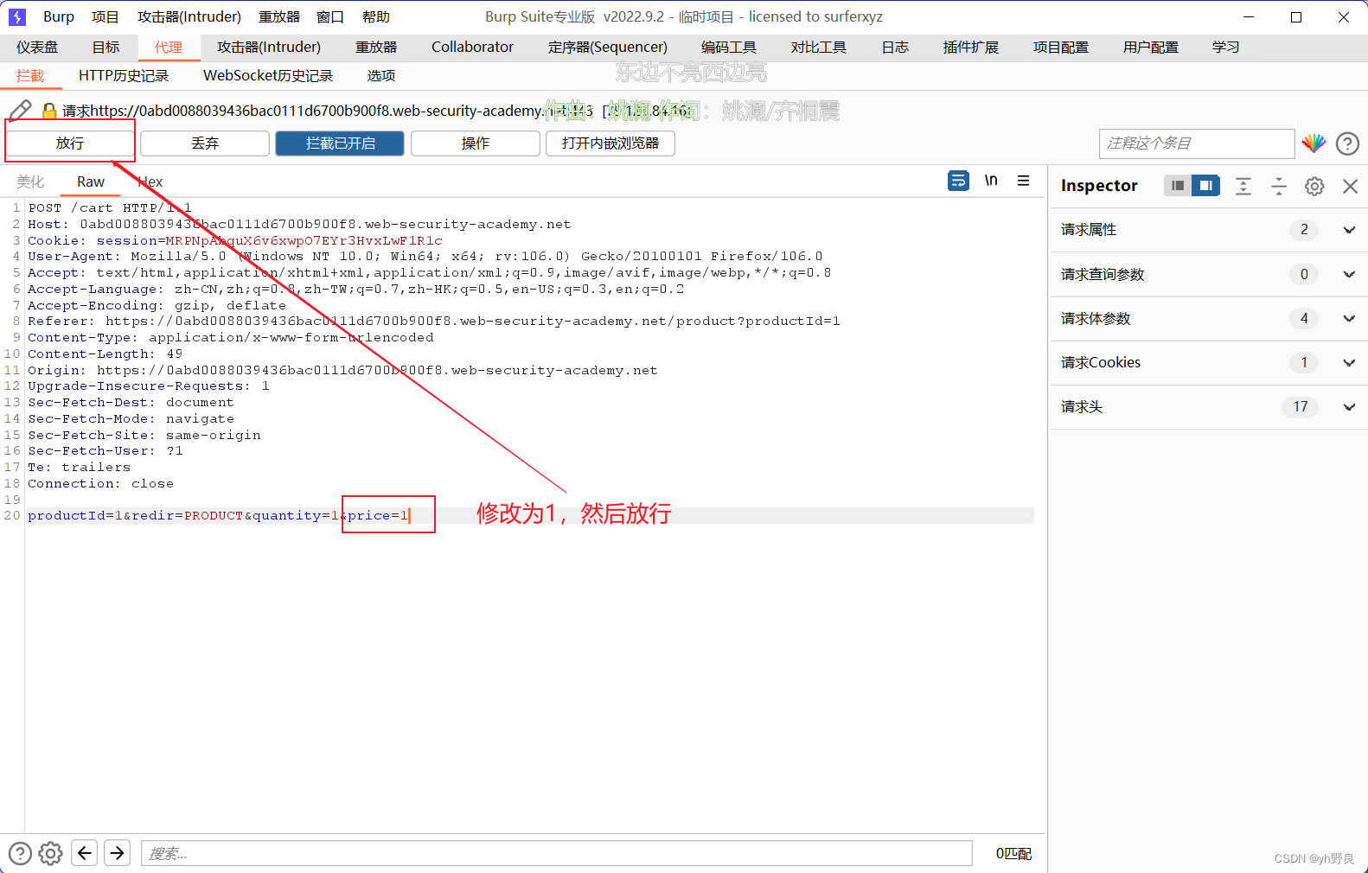The height and width of the screenshot is (873, 1368).
Task: Close the Inspector panel
Action: 1350,186
